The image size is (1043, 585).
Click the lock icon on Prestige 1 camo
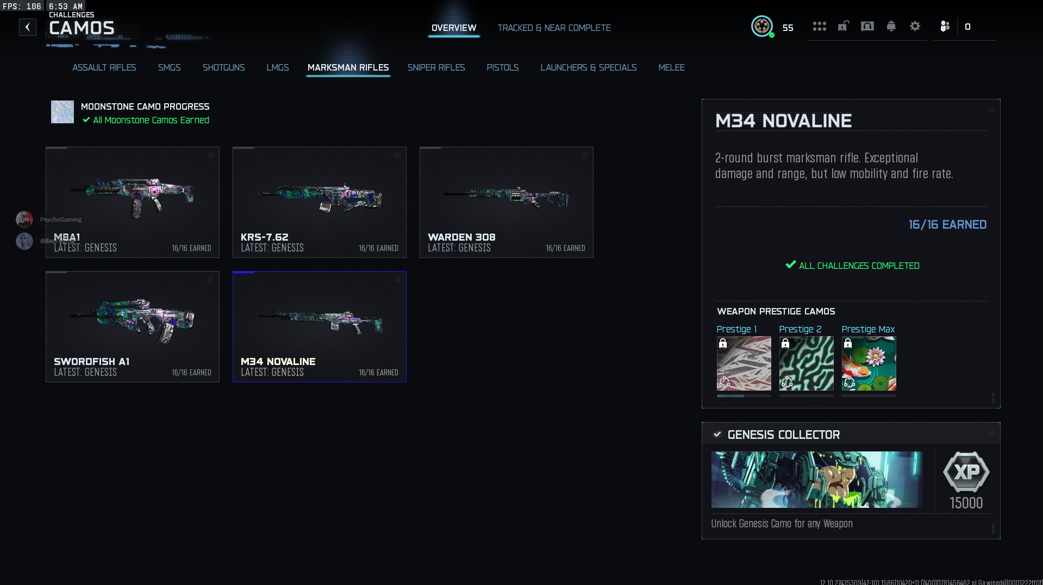tap(722, 343)
